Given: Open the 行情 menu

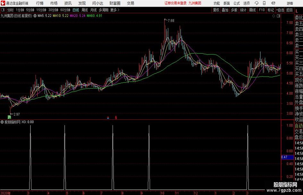Looking at the screenshot, I should pyautogui.click(x=40, y=3).
